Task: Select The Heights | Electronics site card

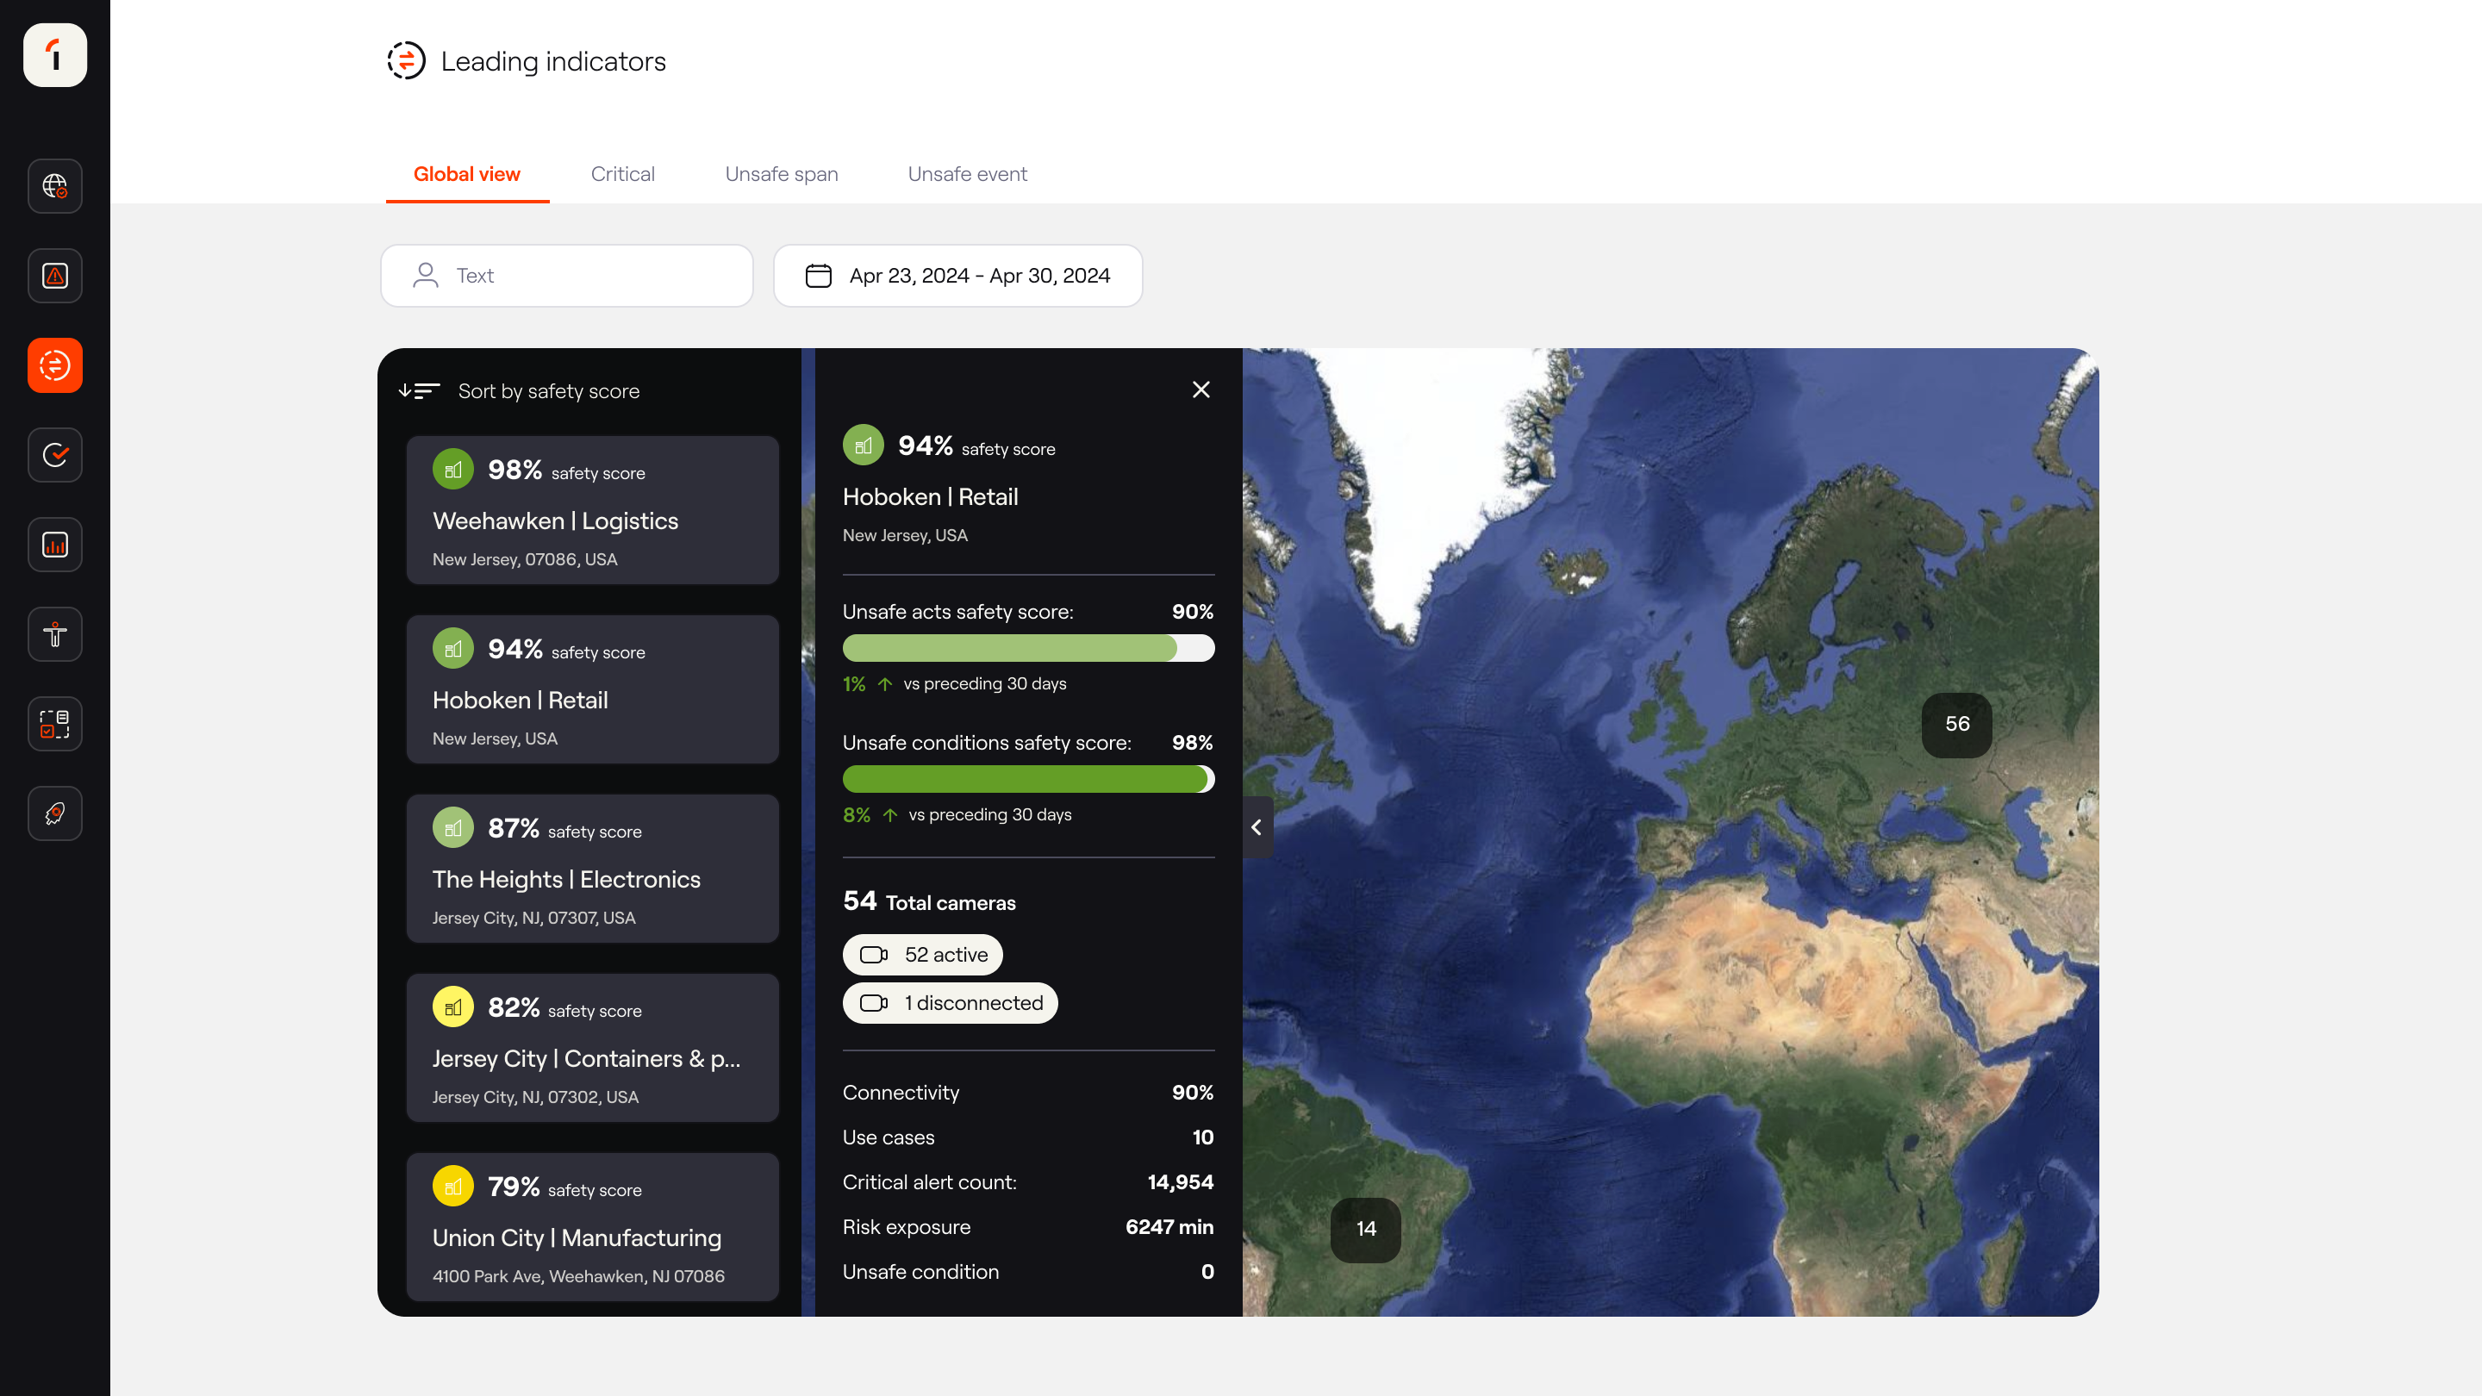Action: [x=591, y=868]
